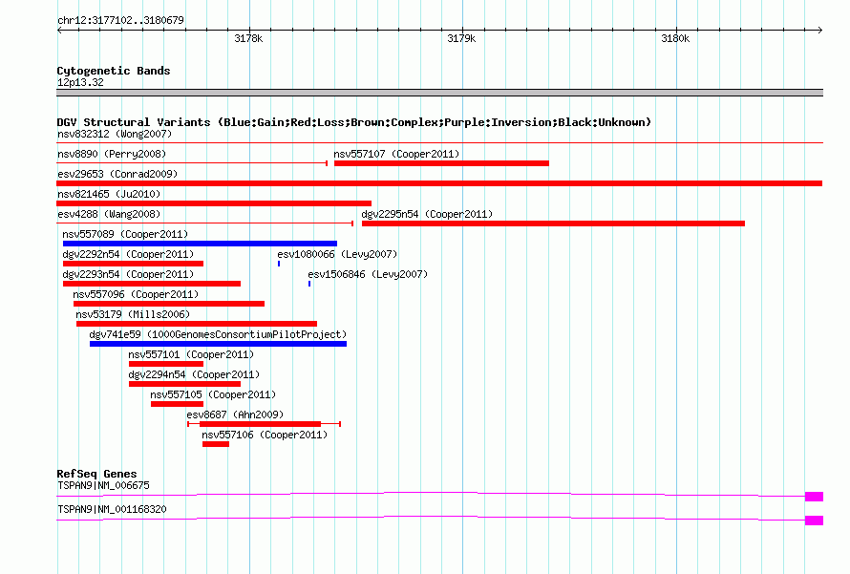Screen dimensions: 850x574
Task: Click the blue dgv741e59 gain bar
Action: pyautogui.click(x=218, y=344)
